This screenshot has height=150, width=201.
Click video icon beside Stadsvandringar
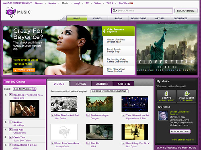(88, 115)
